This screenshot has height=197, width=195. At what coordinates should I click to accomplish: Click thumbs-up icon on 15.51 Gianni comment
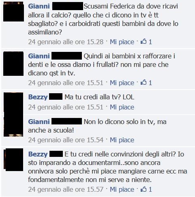click(x=144, y=82)
